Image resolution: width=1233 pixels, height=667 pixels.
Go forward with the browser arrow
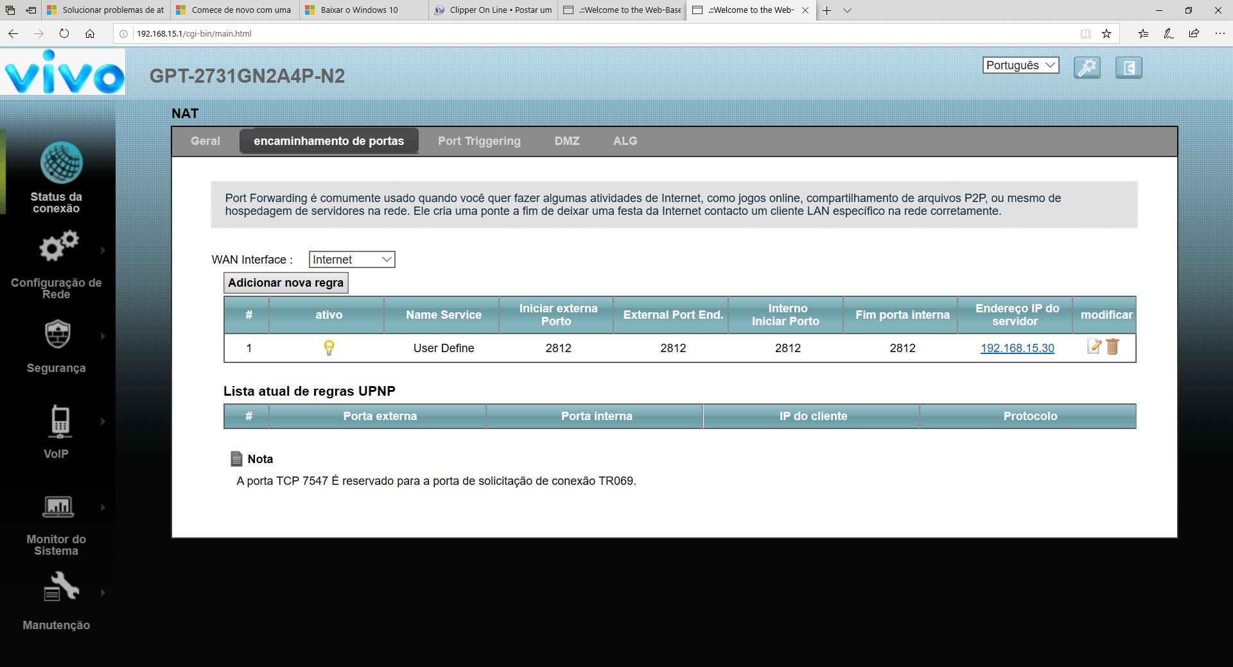[39, 33]
